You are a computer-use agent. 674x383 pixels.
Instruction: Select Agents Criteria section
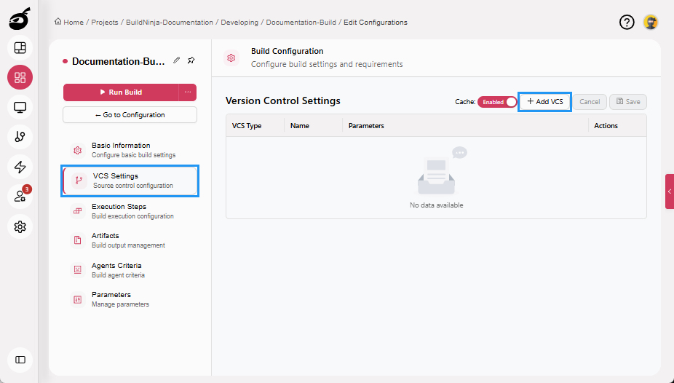pos(130,270)
